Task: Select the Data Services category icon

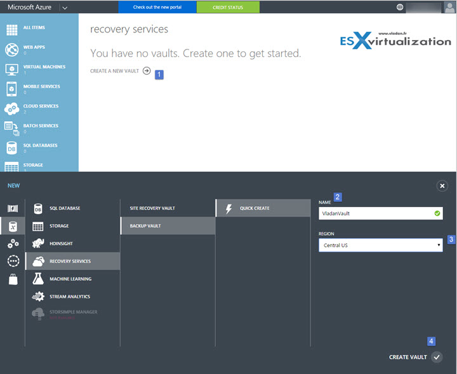Action: point(13,226)
